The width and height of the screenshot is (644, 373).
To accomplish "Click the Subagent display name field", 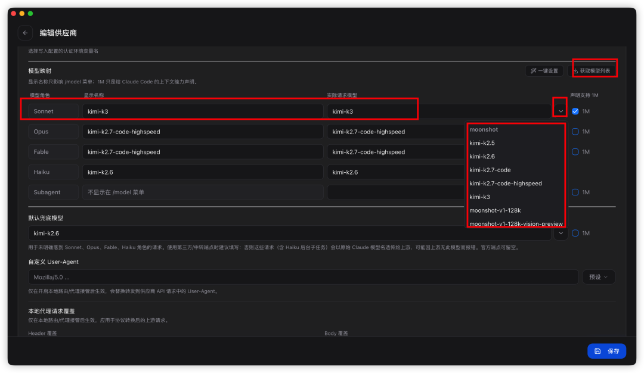I will pos(203,192).
